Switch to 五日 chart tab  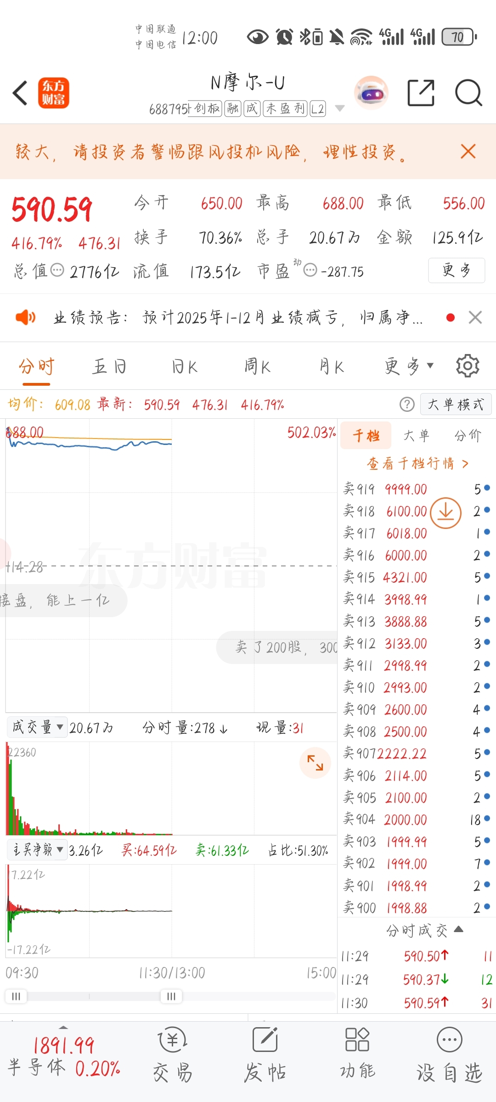[x=109, y=366]
